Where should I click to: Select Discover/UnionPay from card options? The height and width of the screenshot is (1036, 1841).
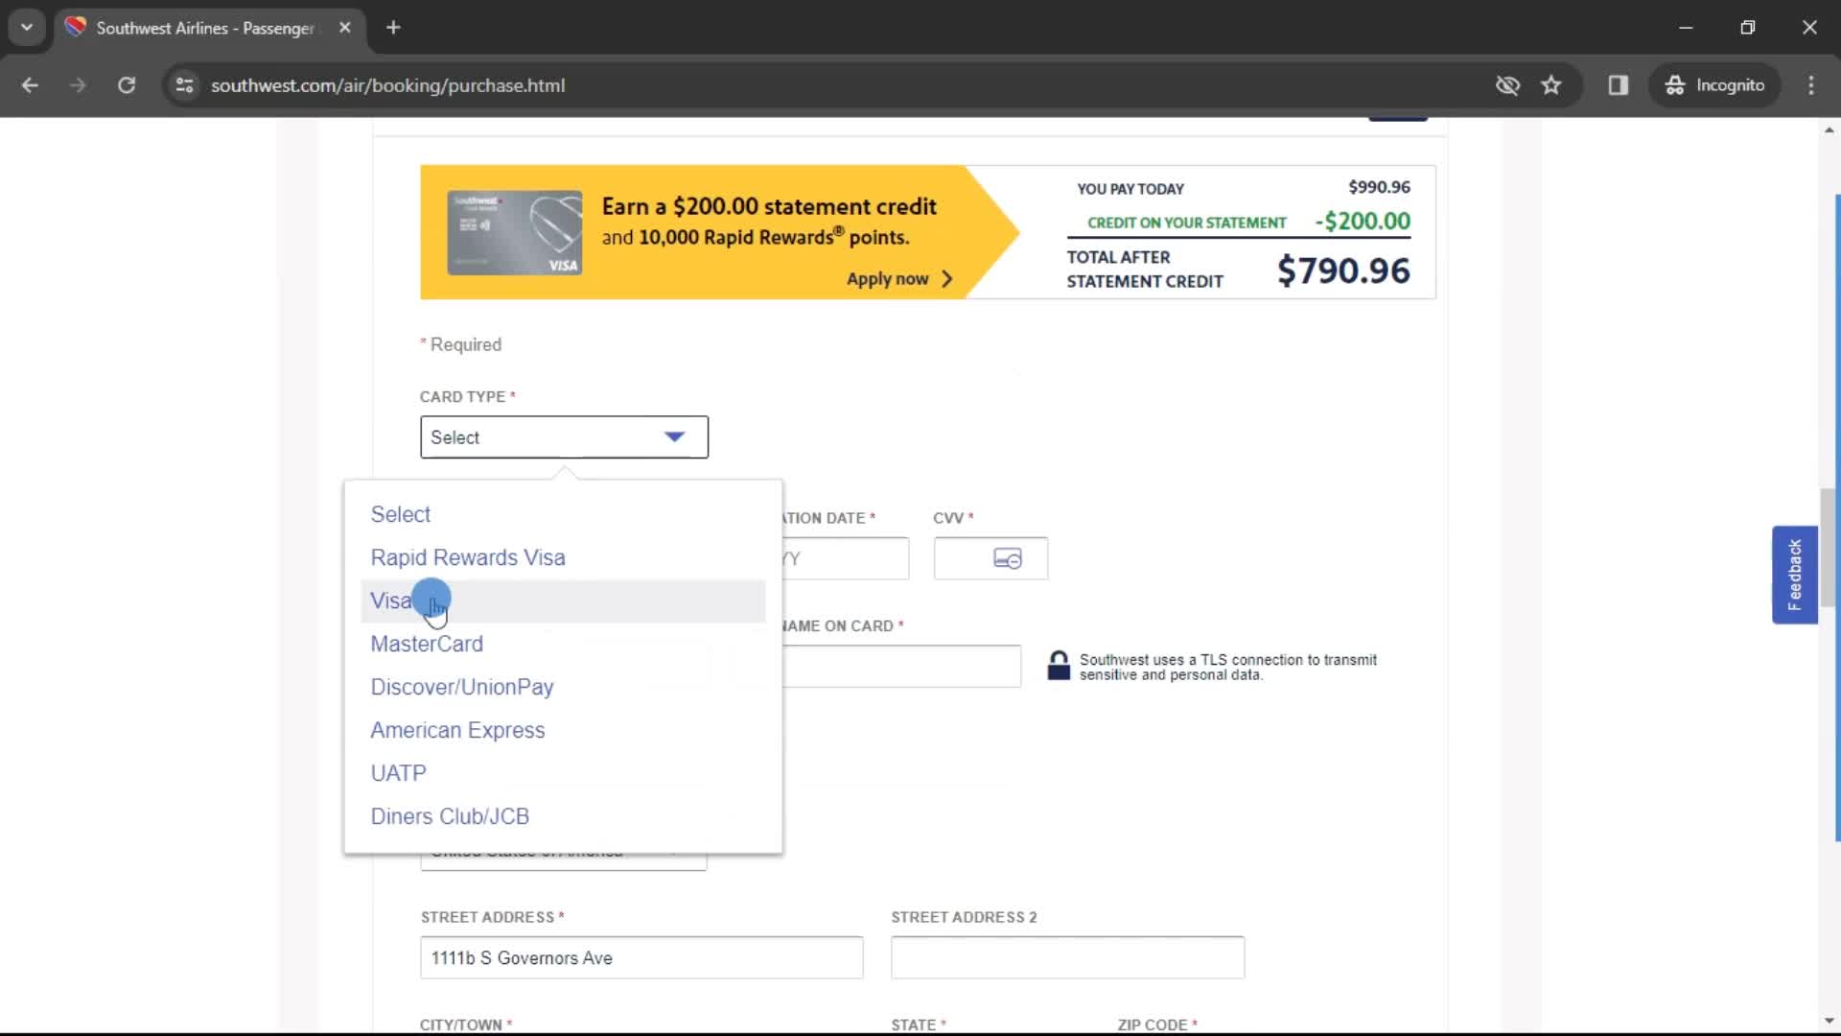pos(461,687)
